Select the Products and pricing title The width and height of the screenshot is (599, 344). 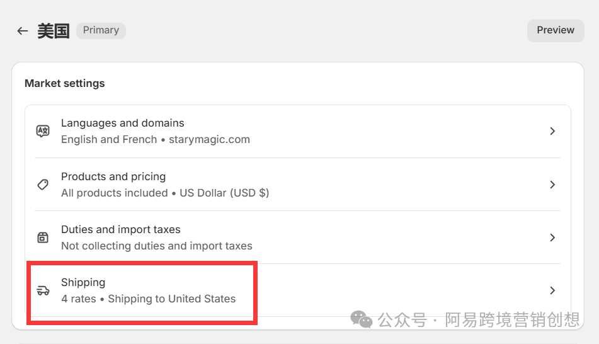[113, 176]
